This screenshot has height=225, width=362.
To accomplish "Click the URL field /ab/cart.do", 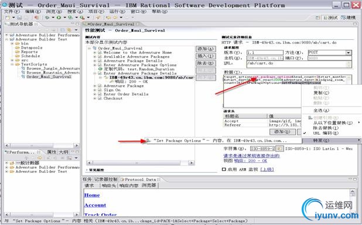I will pos(299,64).
